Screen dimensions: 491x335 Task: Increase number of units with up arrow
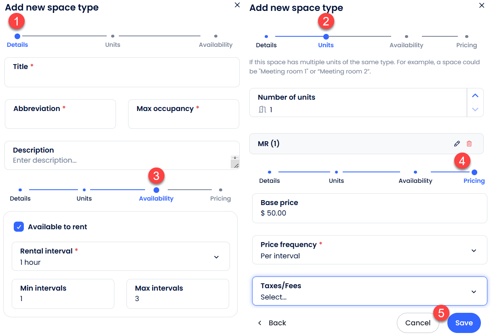(x=475, y=96)
